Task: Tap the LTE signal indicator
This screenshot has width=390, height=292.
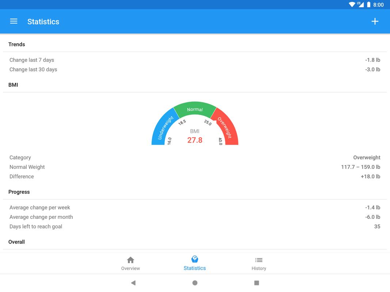Action: point(360,4)
